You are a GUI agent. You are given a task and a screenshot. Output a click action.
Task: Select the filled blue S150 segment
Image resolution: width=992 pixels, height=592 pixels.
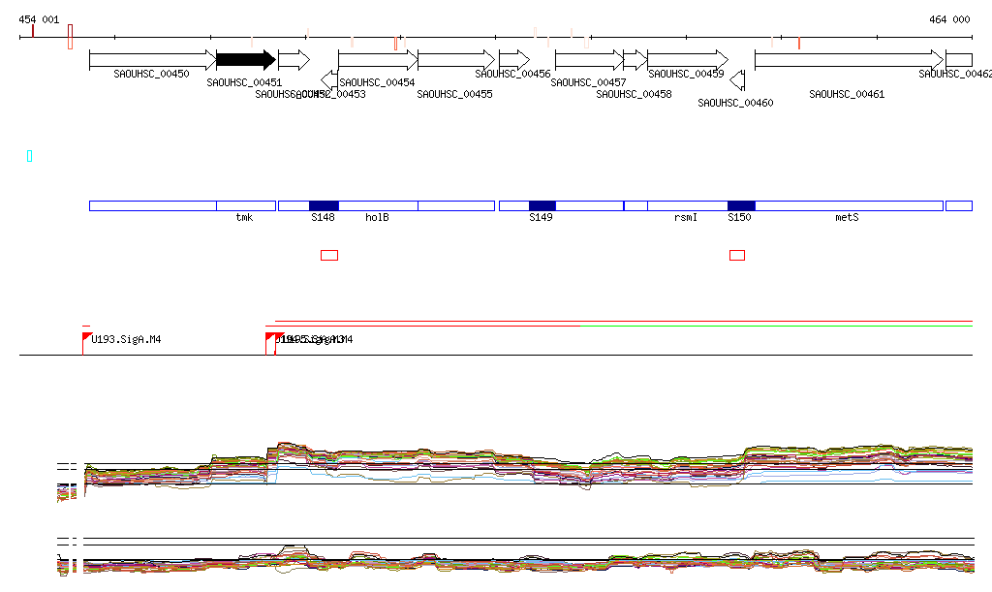741,205
